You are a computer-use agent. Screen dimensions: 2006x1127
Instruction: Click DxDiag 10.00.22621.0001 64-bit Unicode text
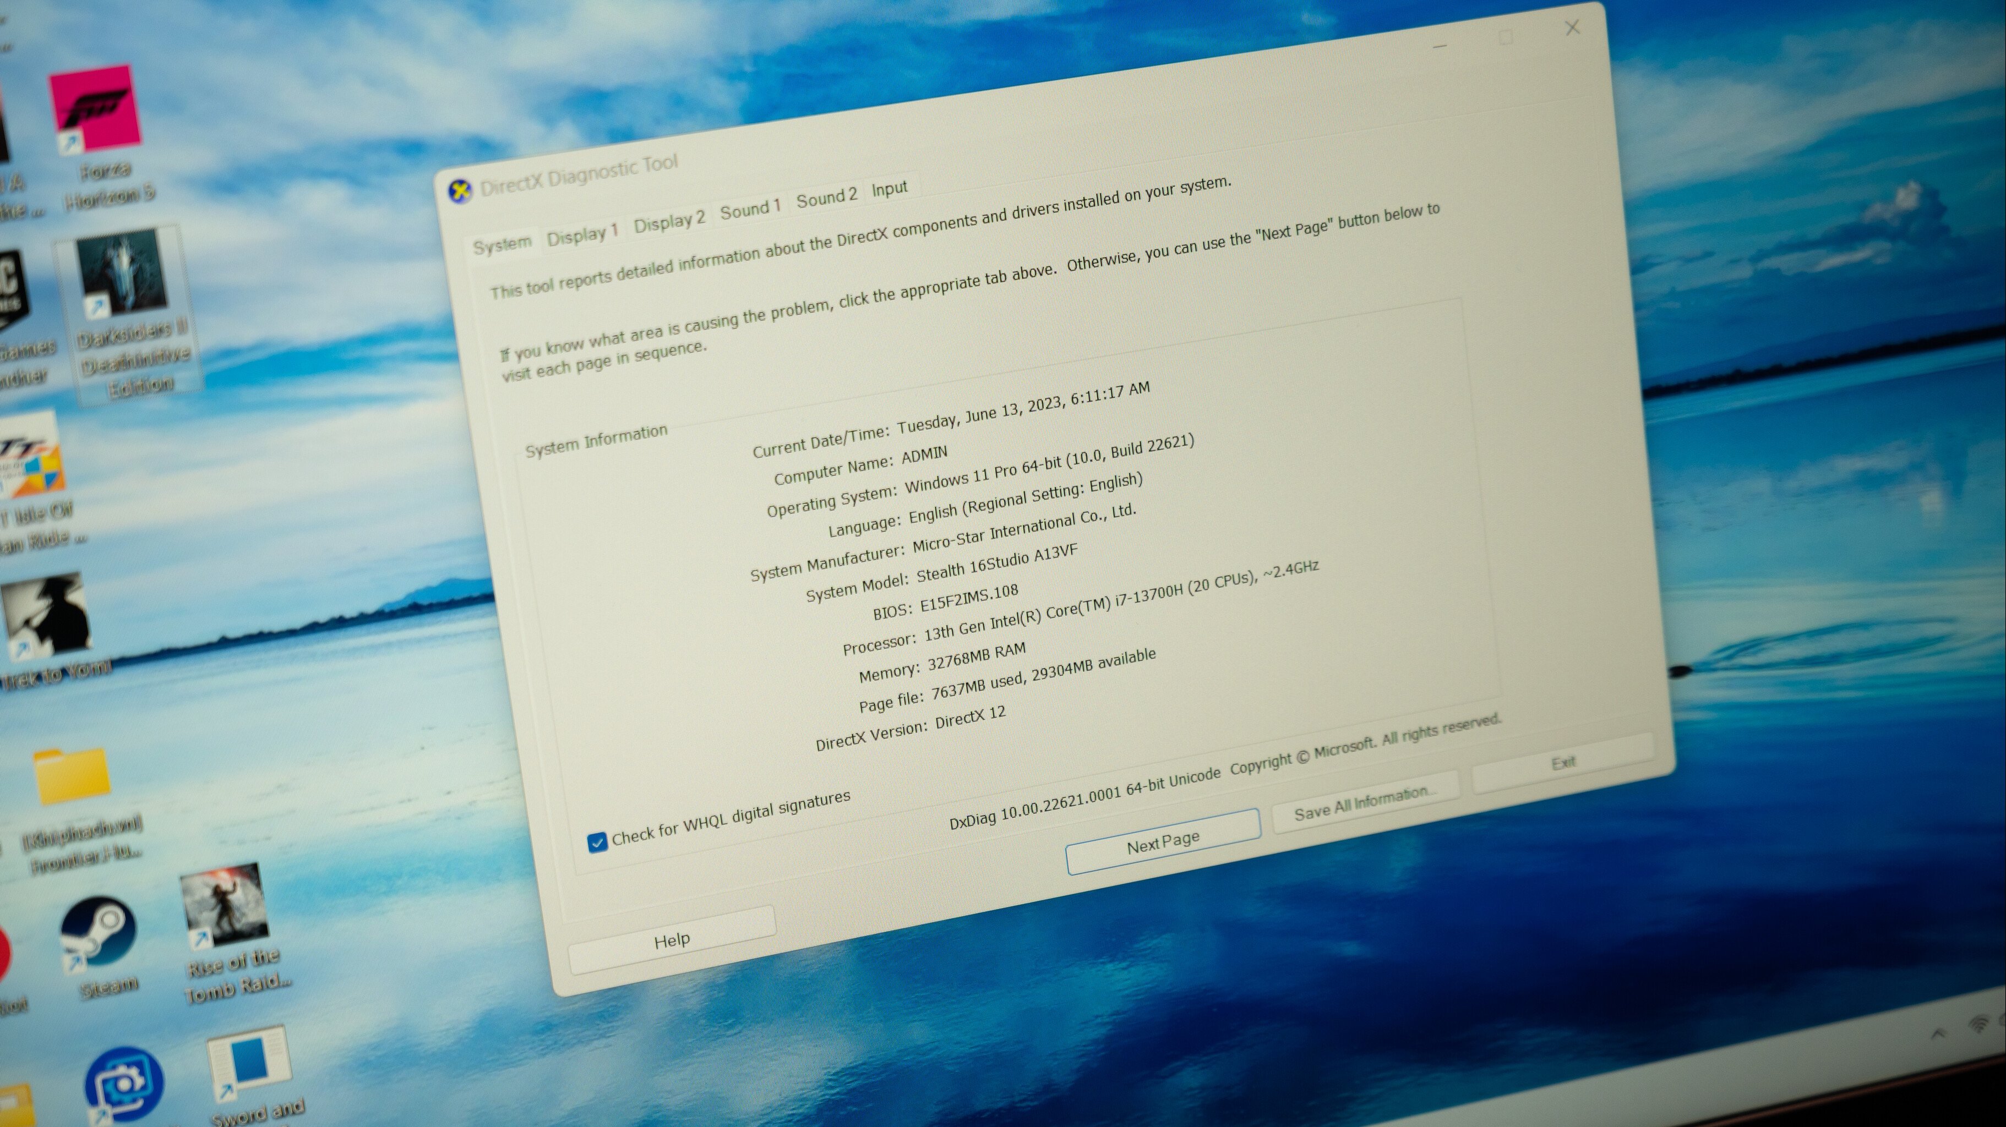point(1085,800)
